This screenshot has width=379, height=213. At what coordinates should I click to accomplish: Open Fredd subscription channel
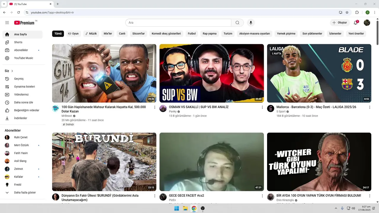coord(23,185)
